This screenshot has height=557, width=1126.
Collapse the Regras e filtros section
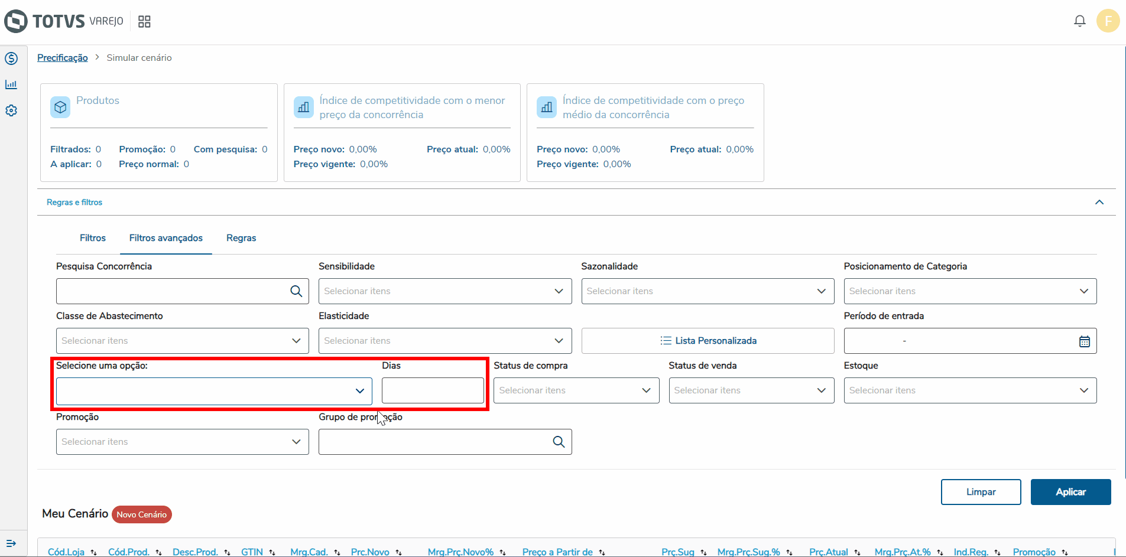[x=1099, y=203]
